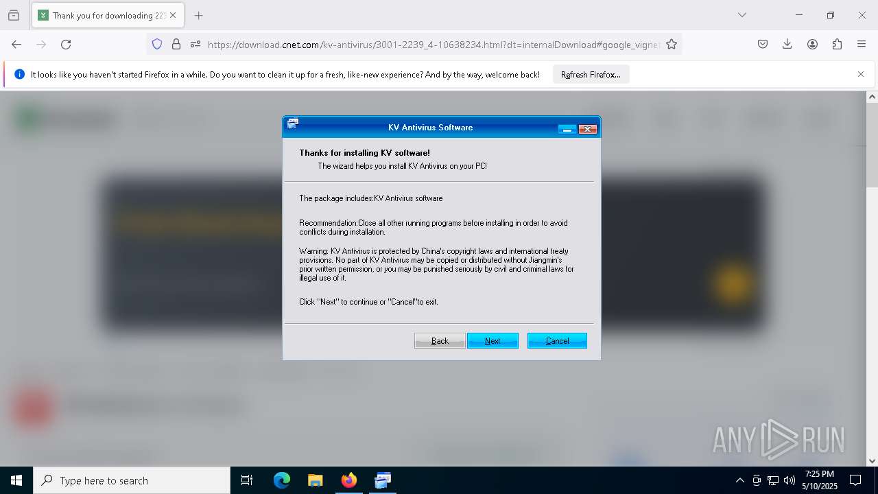Click the download.cnet.com URL address bar
878x494 pixels.
[434, 45]
